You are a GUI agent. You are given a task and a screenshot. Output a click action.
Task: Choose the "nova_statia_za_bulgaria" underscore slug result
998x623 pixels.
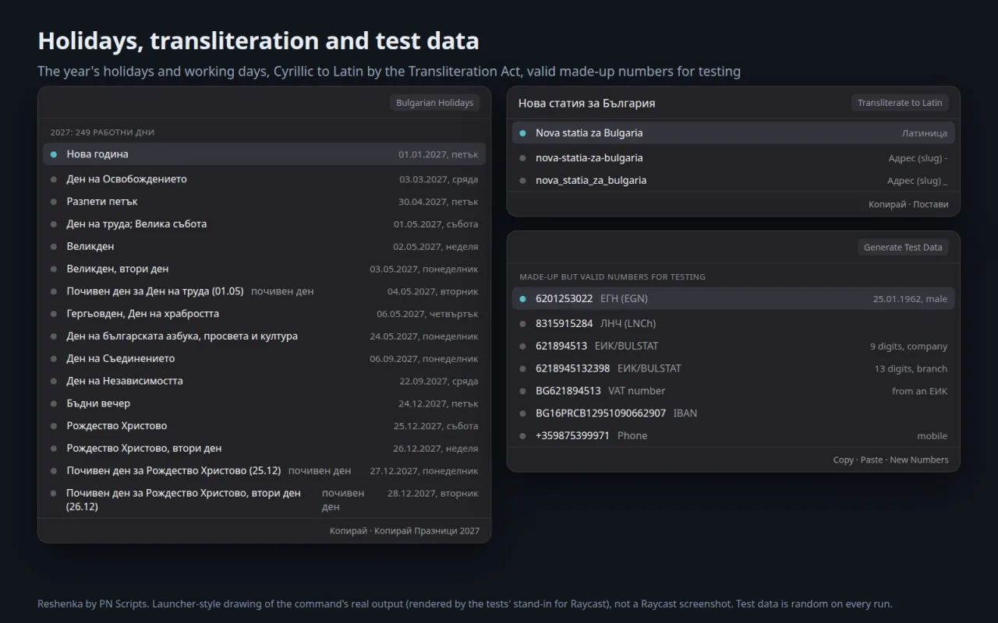tap(734, 181)
